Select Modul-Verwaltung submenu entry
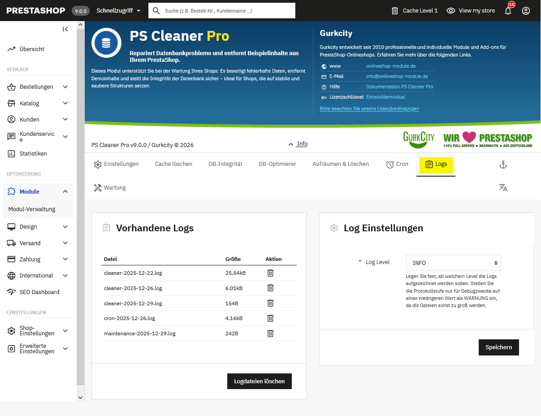The width and height of the screenshot is (541, 416). tap(32, 209)
